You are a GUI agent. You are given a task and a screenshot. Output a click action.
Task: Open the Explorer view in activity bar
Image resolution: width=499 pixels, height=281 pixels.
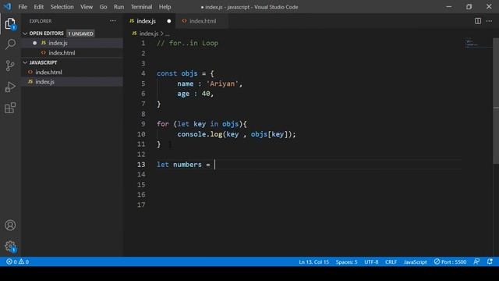click(x=10, y=23)
